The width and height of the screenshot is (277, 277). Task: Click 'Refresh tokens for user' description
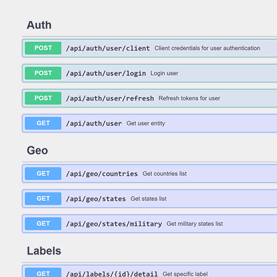point(189,98)
